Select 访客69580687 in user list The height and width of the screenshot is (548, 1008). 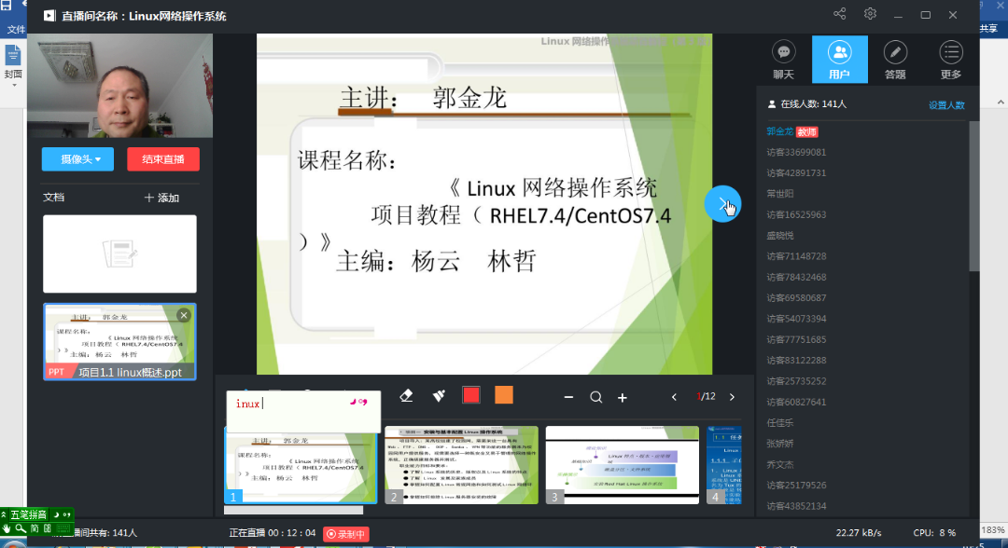click(x=796, y=297)
